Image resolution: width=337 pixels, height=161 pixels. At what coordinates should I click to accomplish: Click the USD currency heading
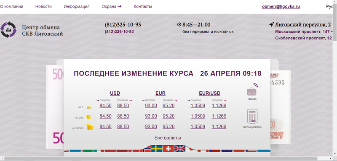[x=115, y=93]
